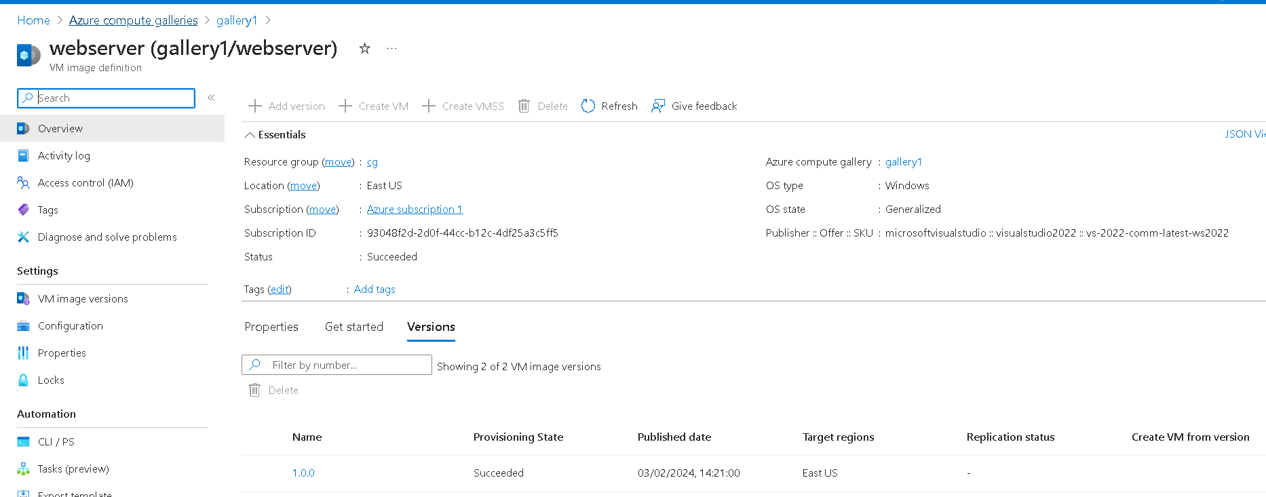Click the toolbar Delete button
The width and height of the screenshot is (1266, 497).
[x=543, y=106]
